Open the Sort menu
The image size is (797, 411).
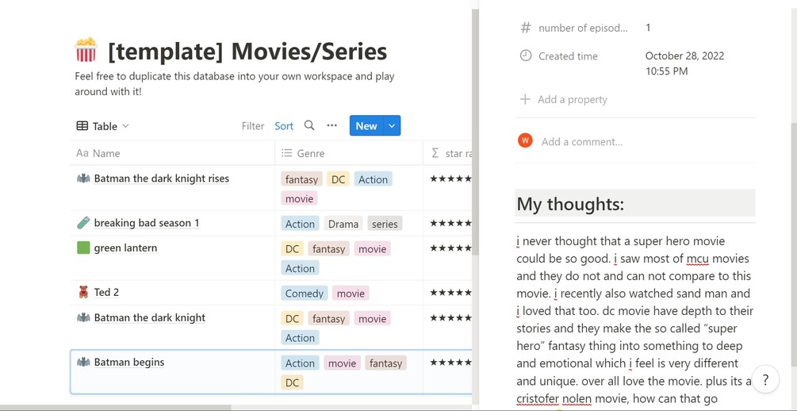pyautogui.click(x=284, y=126)
